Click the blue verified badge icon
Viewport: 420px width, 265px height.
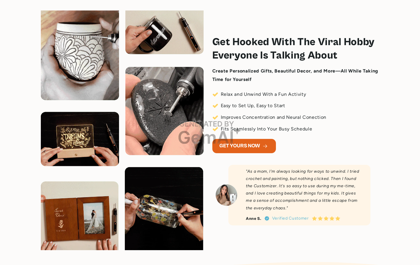pos(267,218)
